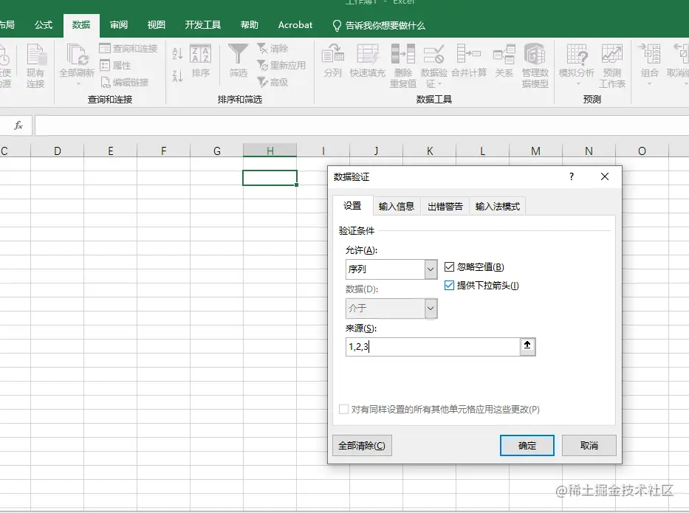The image size is (689, 513).
Task: Click the formula bar input area
Action: pyautogui.click(x=362, y=125)
